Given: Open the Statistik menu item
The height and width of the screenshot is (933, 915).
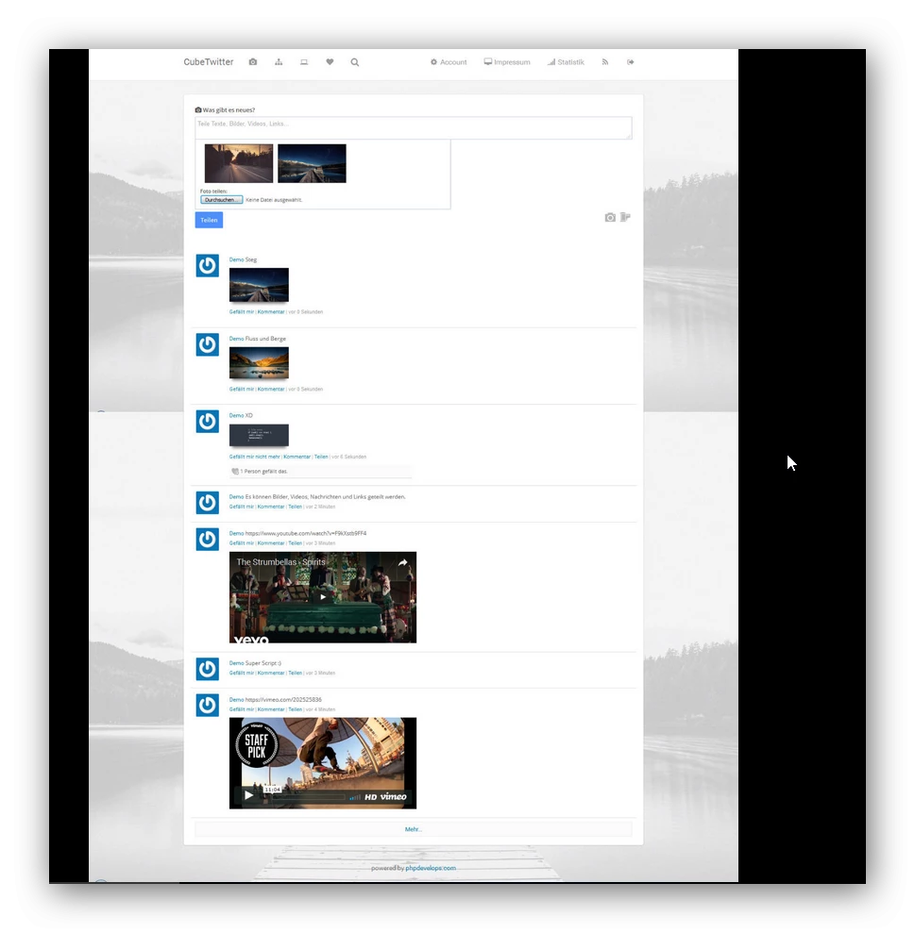Looking at the screenshot, I should pos(566,62).
